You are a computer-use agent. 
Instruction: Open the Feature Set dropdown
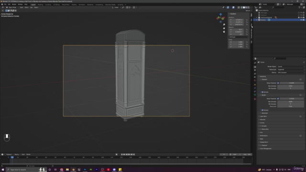291,69
